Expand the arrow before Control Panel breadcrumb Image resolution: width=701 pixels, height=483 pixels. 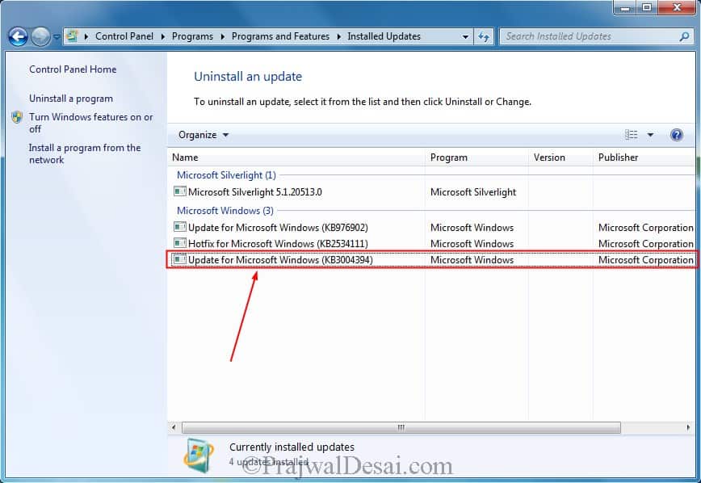(x=86, y=36)
